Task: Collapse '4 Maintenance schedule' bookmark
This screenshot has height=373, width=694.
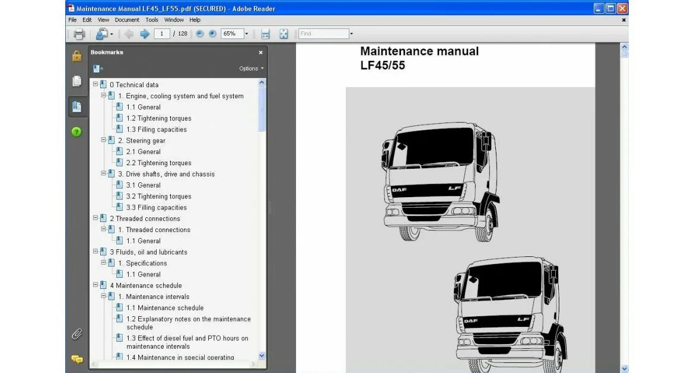Action: (95, 285)
